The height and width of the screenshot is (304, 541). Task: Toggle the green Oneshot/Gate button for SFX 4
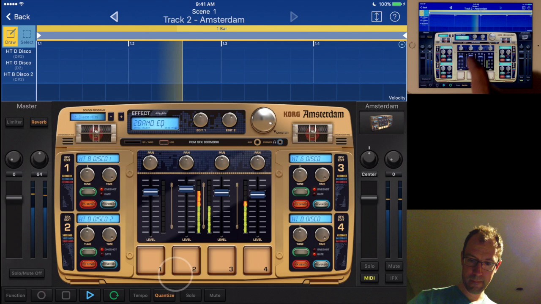point(301,252)
